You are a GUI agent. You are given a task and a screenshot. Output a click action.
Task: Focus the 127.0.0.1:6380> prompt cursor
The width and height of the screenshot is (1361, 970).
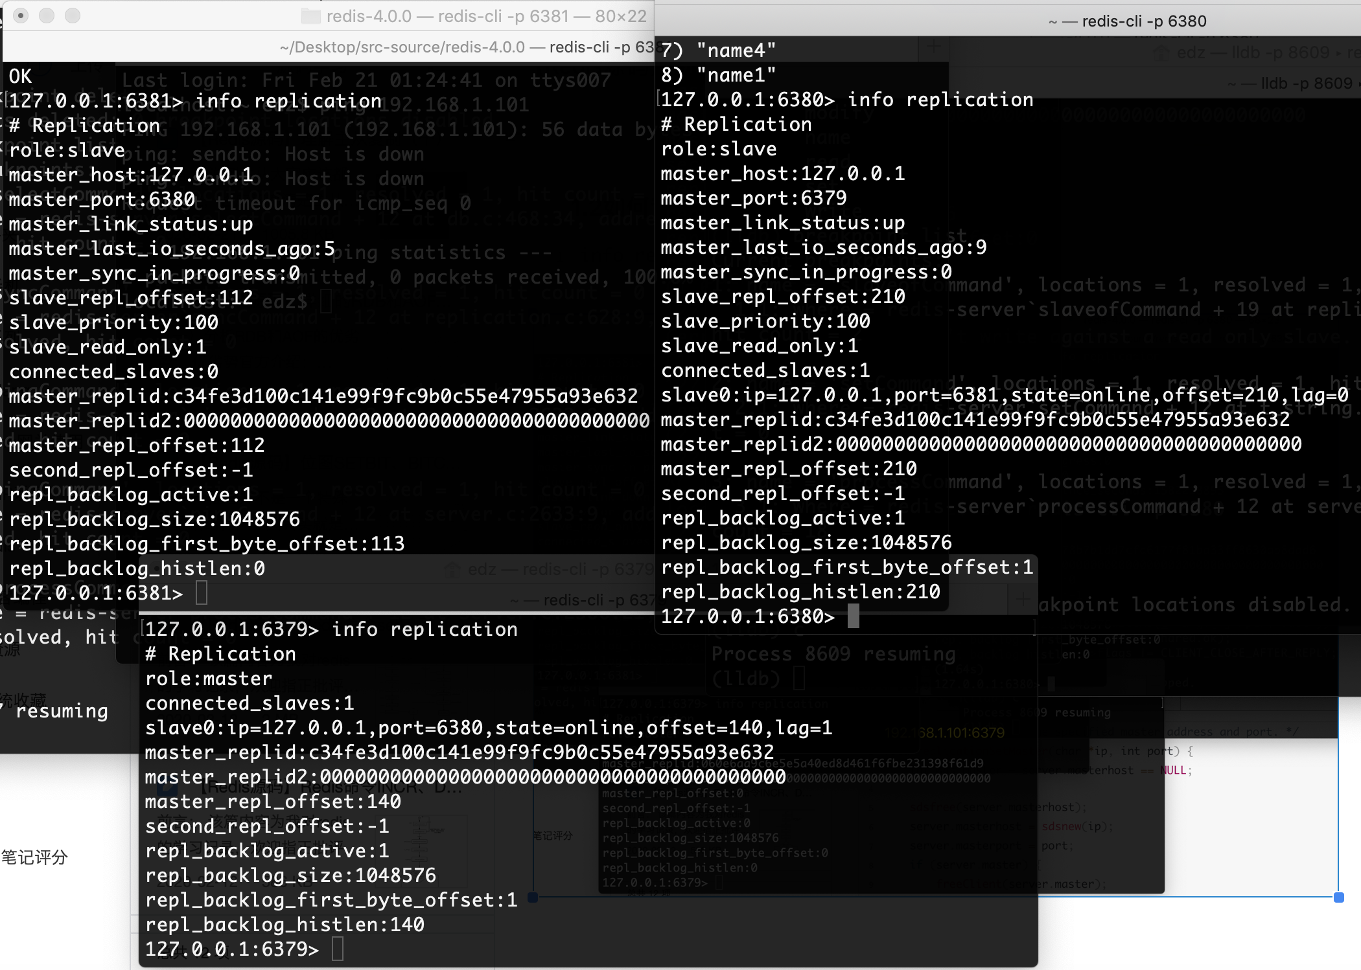[x=854, y=616]
